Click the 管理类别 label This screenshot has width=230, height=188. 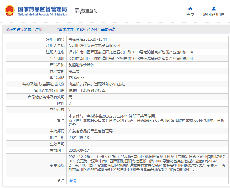57,71
